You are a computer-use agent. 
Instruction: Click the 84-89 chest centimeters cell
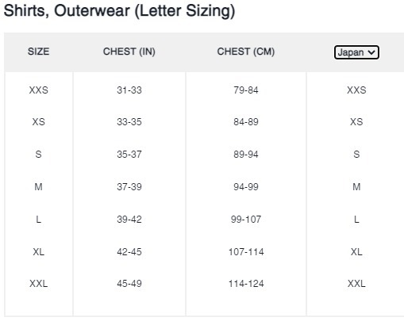[246, 122]
